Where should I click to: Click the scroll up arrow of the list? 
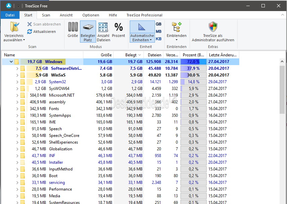pyautogui.click(x=282, y=62)
